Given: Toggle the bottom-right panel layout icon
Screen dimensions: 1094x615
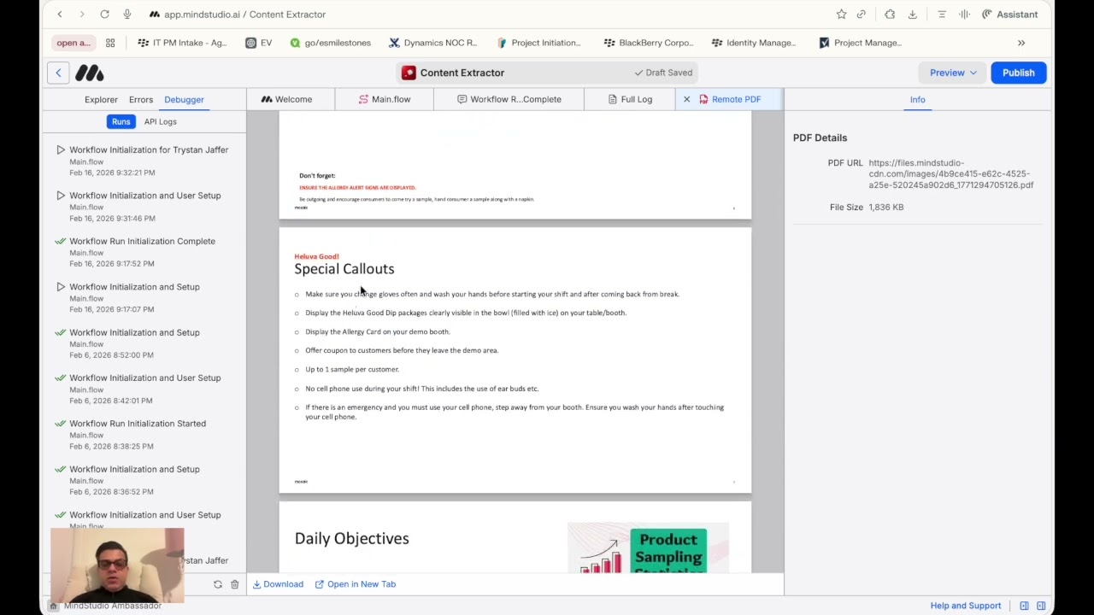Looking at the screenshot, I should [x=1041, y=606].
